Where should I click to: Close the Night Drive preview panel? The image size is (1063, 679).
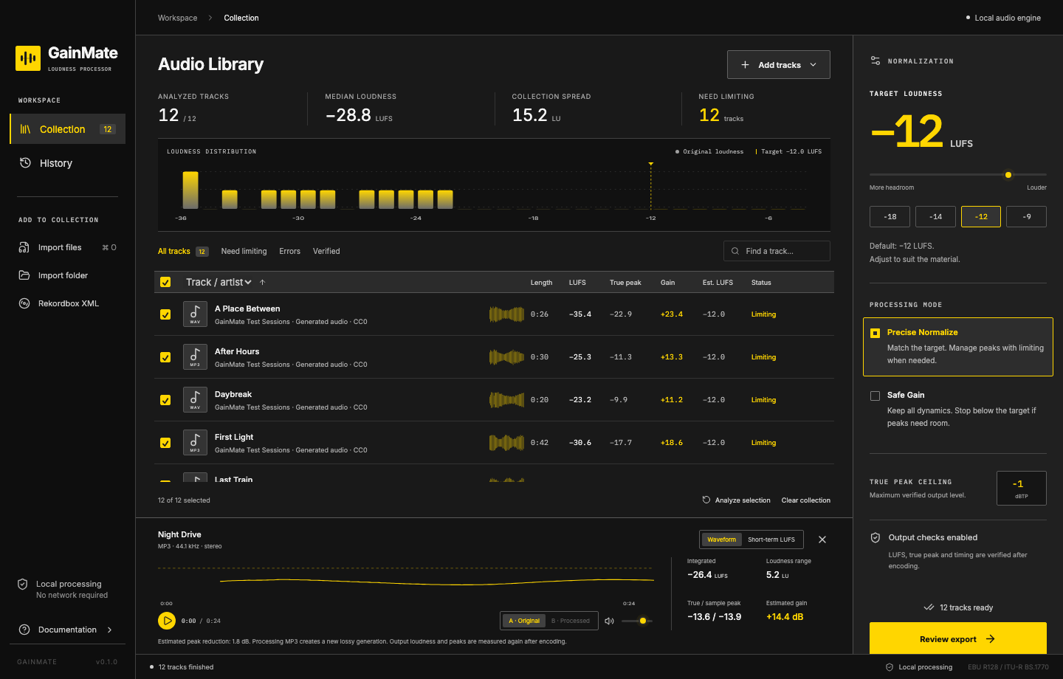coord(822,540)
